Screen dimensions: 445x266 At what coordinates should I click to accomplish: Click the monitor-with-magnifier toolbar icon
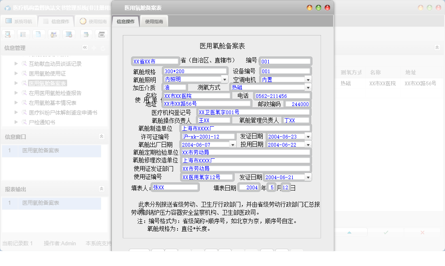pos(68,34)
